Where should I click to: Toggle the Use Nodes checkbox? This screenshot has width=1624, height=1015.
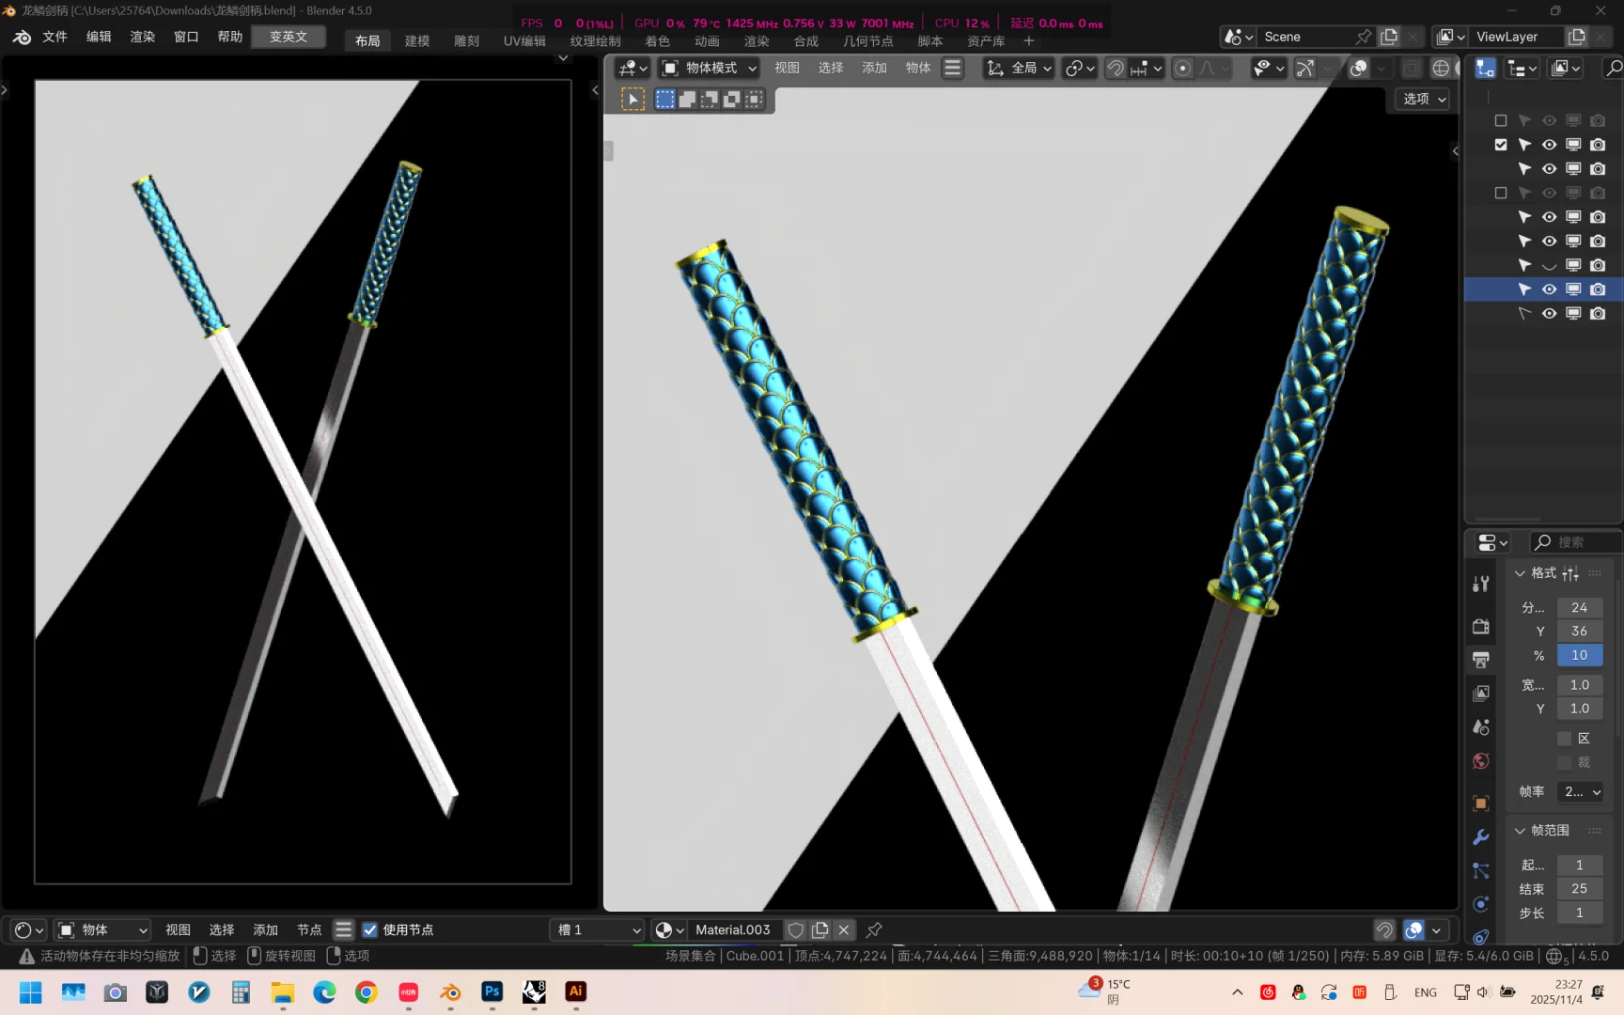click(370, 929)
